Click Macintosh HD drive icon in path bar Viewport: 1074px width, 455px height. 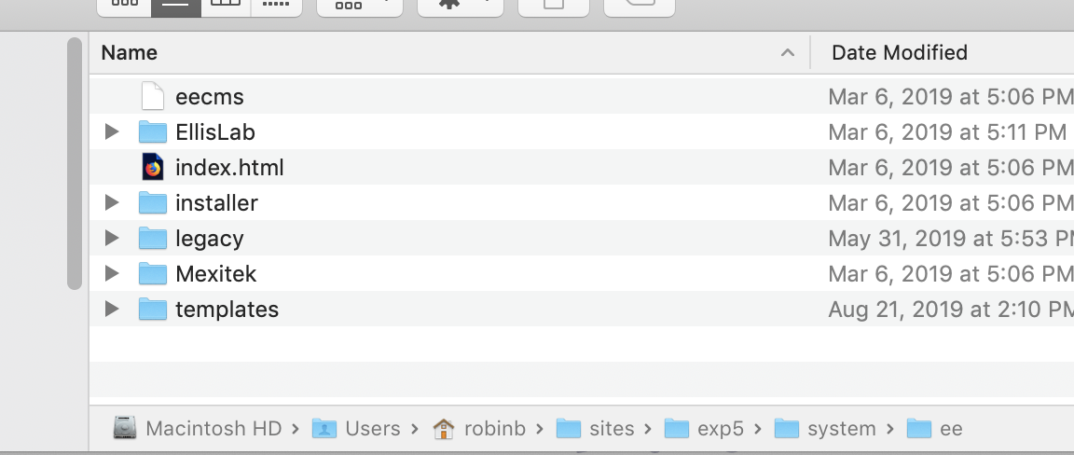125,429
